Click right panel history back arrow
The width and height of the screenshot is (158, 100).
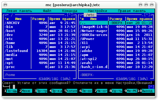click(81, 15)
